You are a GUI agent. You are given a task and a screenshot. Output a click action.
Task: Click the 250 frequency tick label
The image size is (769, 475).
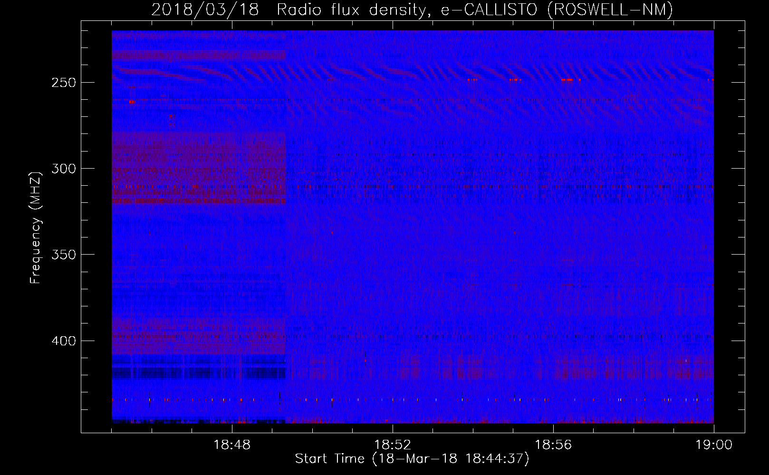pos(64,83)
